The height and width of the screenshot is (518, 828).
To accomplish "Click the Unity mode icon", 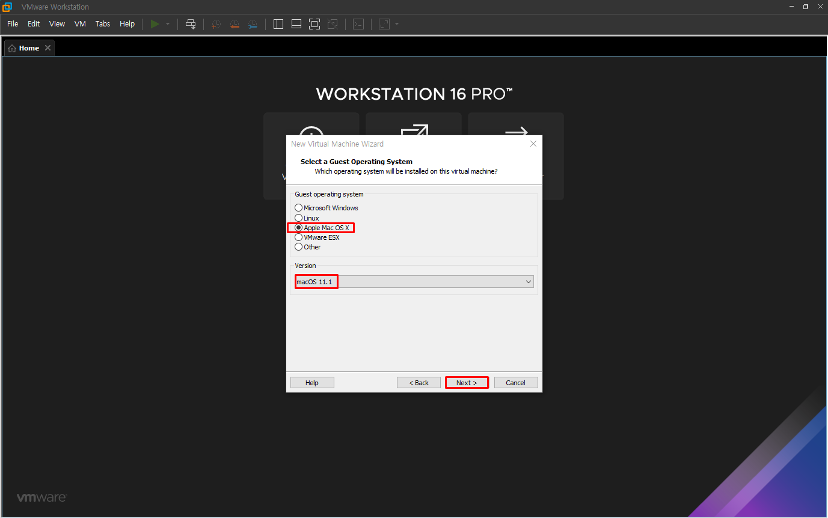I will click(333, 24).
